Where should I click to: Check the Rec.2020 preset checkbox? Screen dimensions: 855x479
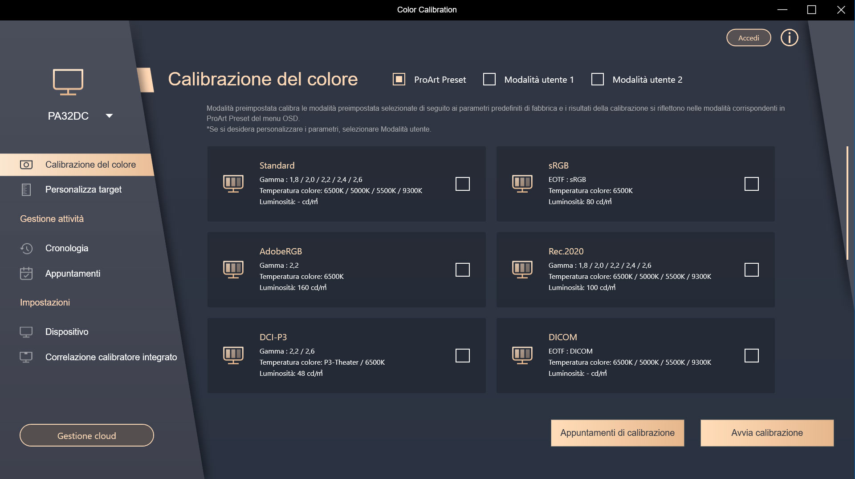[x=752, y=270]
